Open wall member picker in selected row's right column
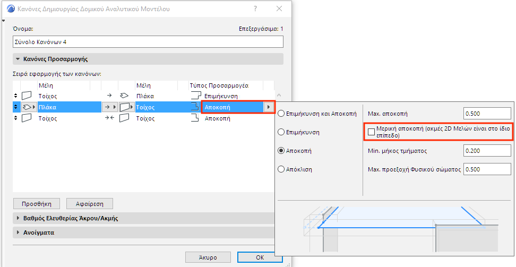The width and height of the screenshot is (516, 267). pyautogui.click(x=127, y=107)
